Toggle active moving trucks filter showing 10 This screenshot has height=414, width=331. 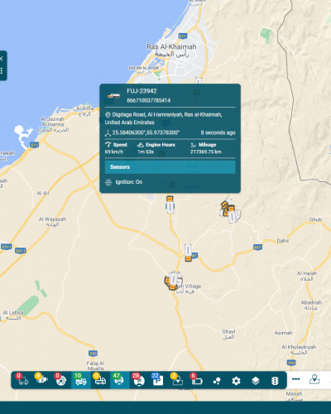click(x=81, y=380)
